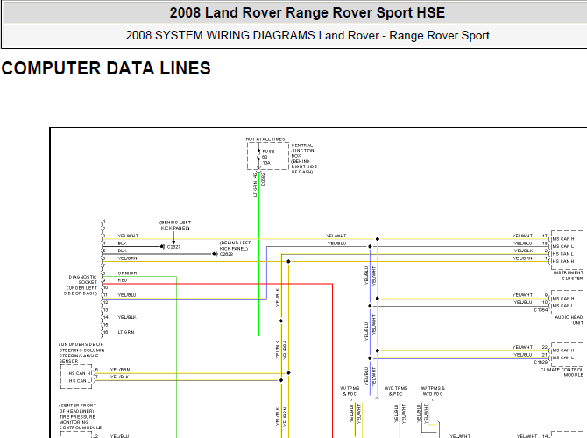Click ground connector label 'C2628'
The image size is (587, 438).
click(x=227, y=254)
